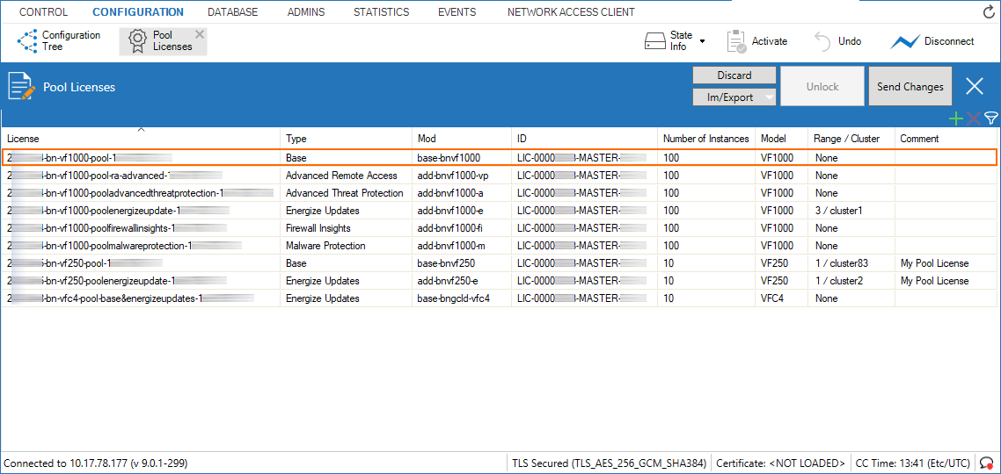Click the refresh icon at top right
1001x474 pixels.
tap(988, 11)
